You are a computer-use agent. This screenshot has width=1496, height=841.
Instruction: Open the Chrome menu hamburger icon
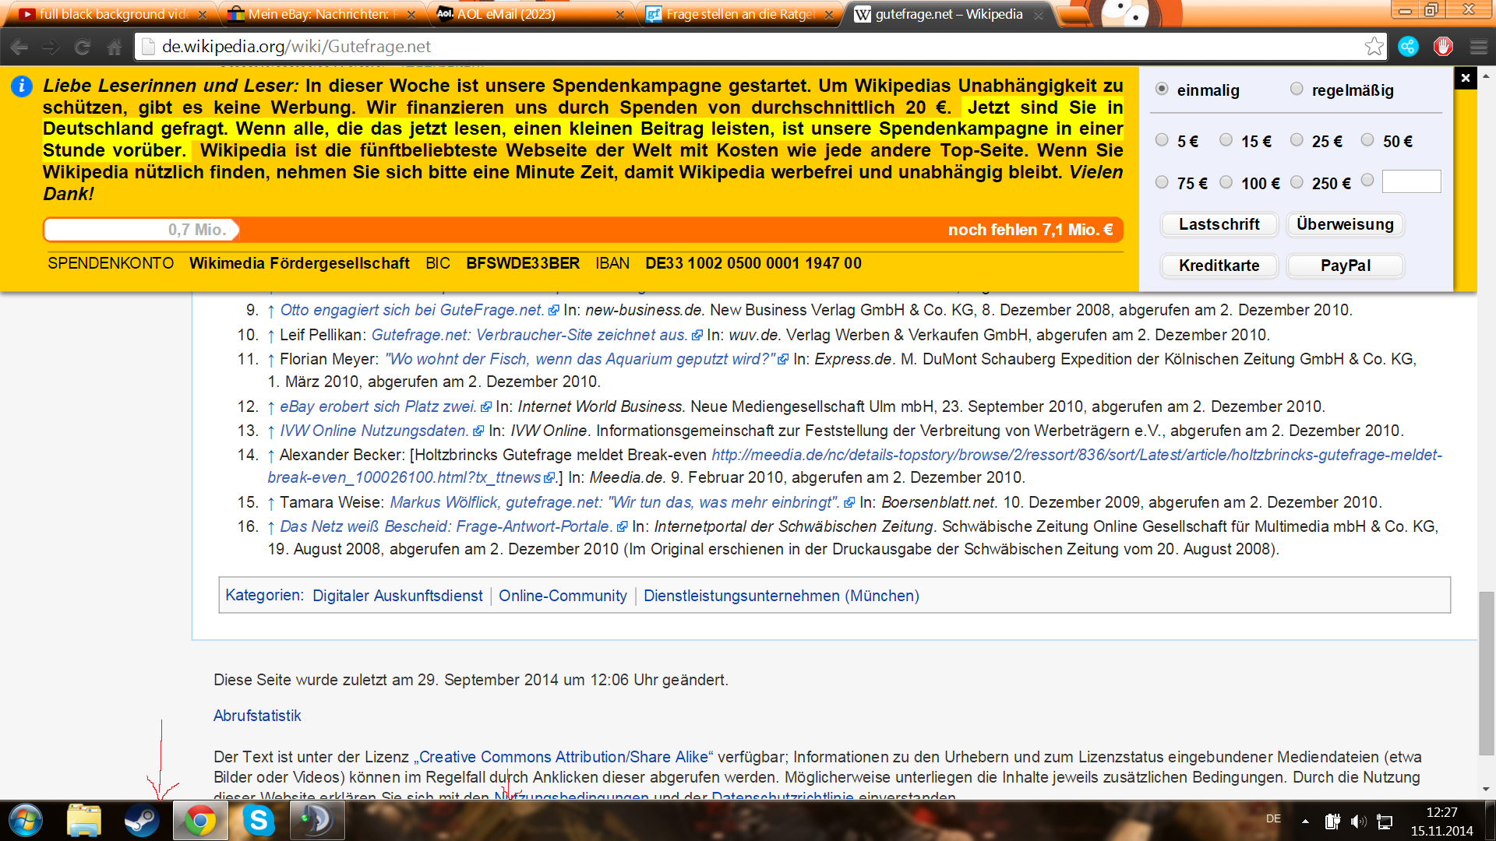(1478, 47)
